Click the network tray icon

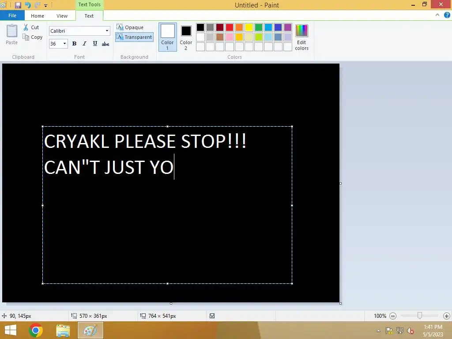[x=400, y=331]
